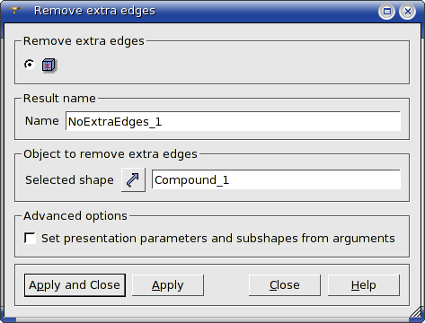Click the 'Result name' group title
425x323 pixels.
point(59,98)
